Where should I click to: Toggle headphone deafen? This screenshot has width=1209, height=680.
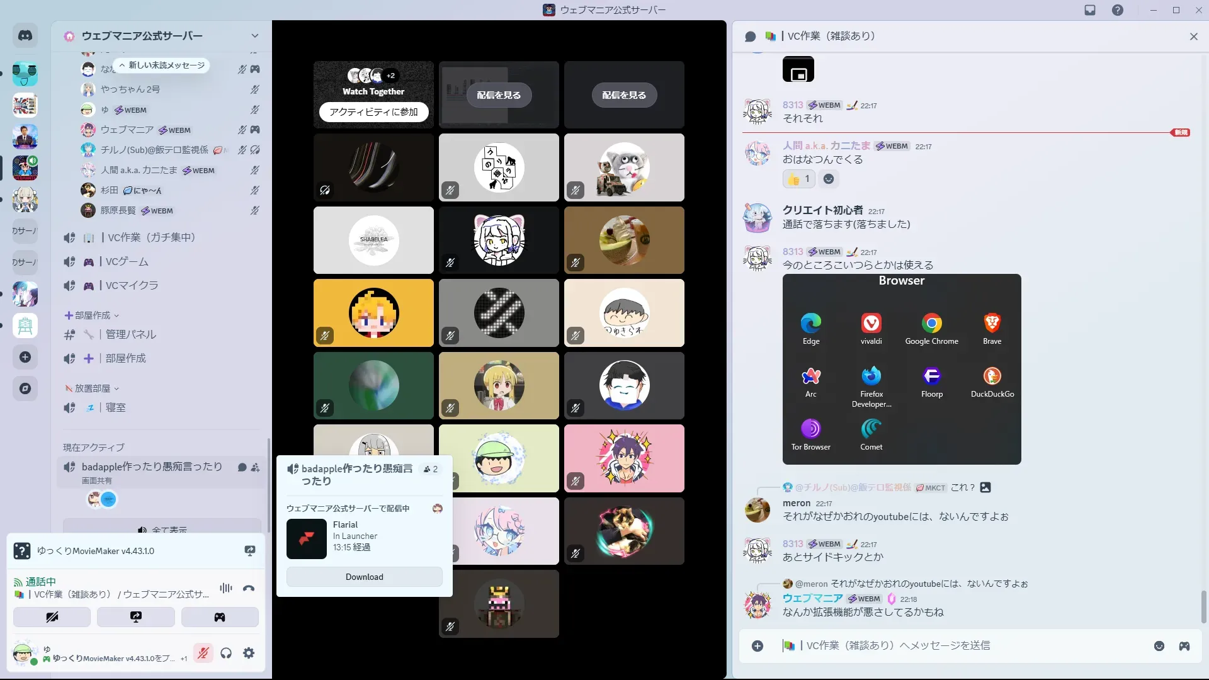226,654
